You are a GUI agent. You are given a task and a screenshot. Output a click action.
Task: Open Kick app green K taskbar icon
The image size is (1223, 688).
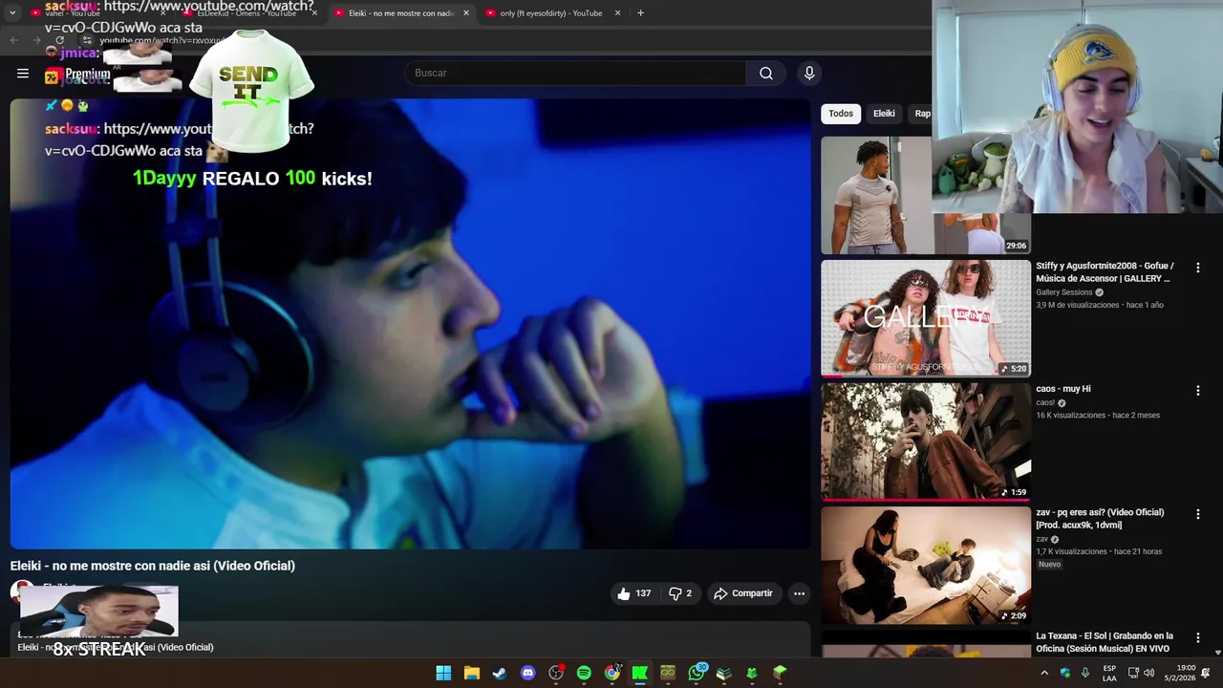639,673
